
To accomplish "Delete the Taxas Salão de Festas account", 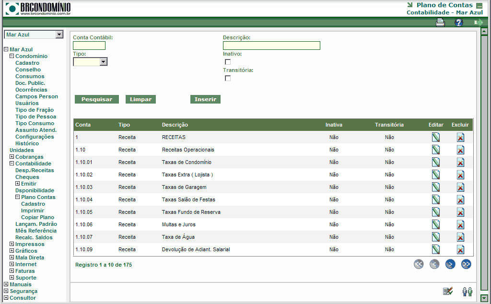I will coord(460,200).
